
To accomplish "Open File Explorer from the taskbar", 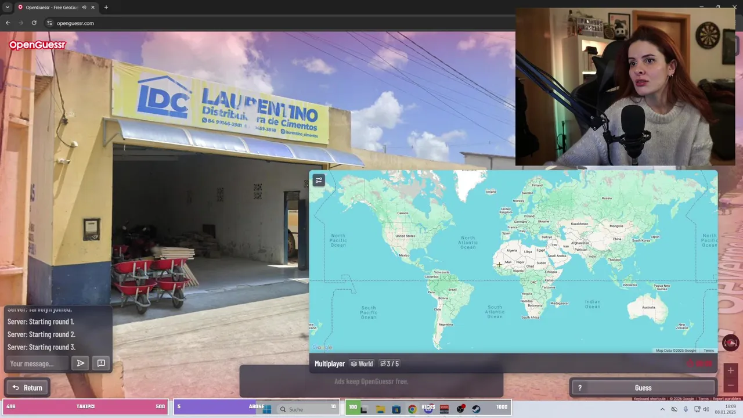I will (x=380, y=409).
